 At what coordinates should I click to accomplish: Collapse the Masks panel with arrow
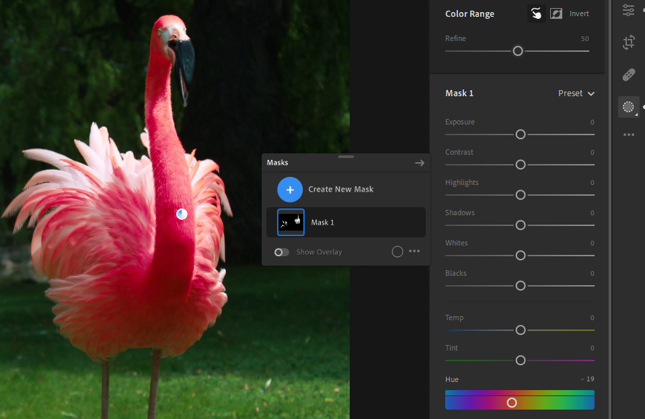[x=419, y=163]
